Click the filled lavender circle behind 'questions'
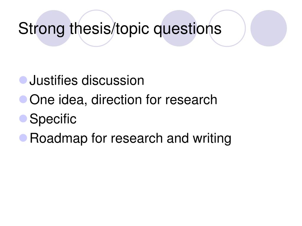Viewport: 302px width, 226px height. tap(179, 28)
